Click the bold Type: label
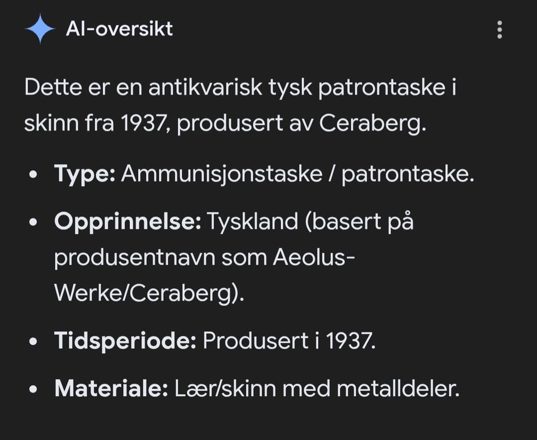This screenshot has width=537, height=440. tap(85, 175)
